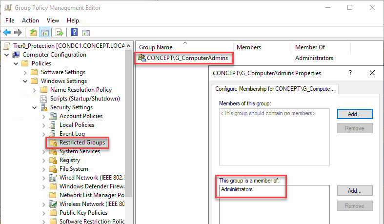This screenshot has width=384, height=224.
Task: Click the Member Of column header
Action: click(322, 47)
